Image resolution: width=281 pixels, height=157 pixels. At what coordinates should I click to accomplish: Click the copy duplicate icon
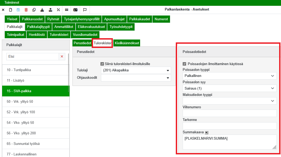34,10
